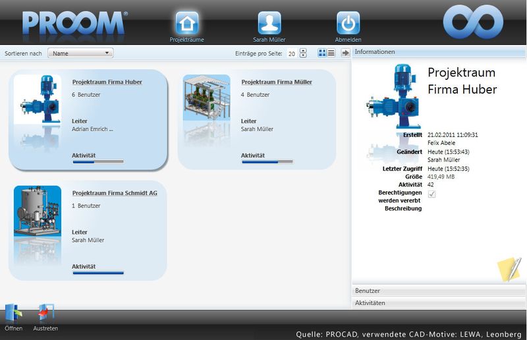Viewport: 527px width, 340px height.
Task: Select the Firma Müller plant thumbnail
Action: (x=207, y=98)
